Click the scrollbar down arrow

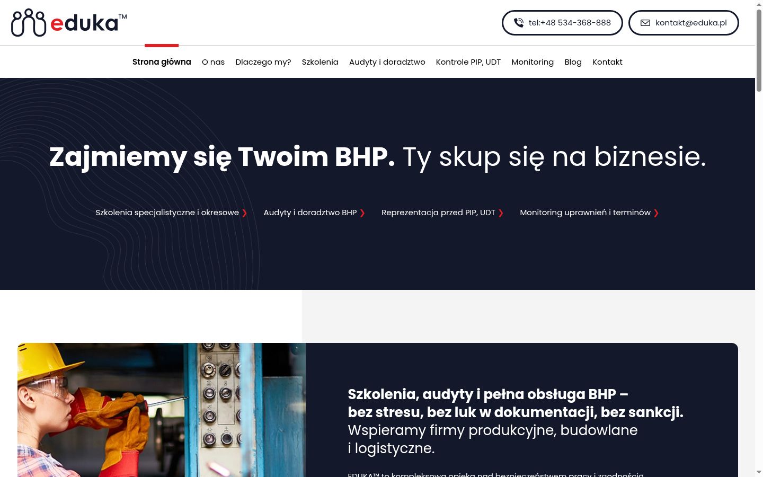(759, 472)
